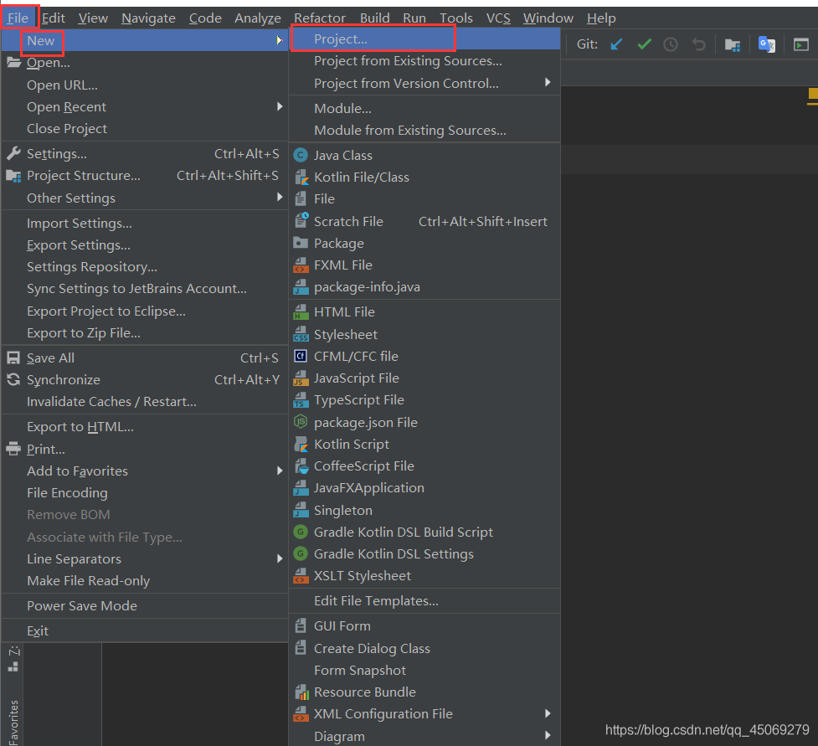Select Java Class from New submenu
The height and width of the screenshot is (746, 818).
pyautogui.click(x=342, y=155)
